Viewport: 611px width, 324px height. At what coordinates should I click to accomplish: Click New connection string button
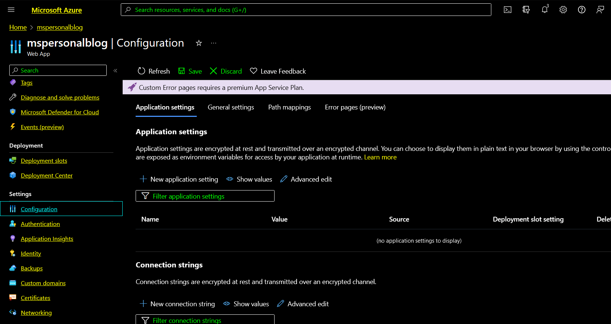177,304
